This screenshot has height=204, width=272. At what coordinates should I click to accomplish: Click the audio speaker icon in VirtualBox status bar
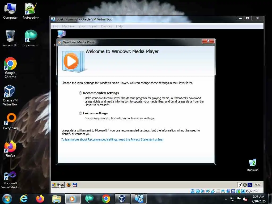coord(203,191)
